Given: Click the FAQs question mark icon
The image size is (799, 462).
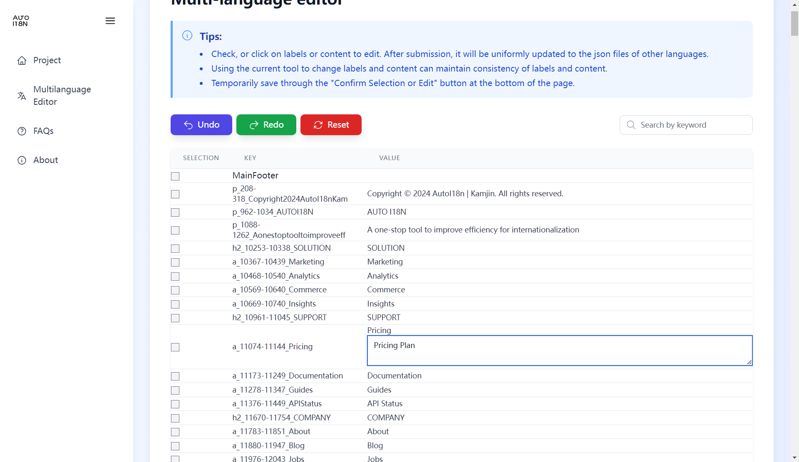Looking at the screenshot, I should 22,131.
